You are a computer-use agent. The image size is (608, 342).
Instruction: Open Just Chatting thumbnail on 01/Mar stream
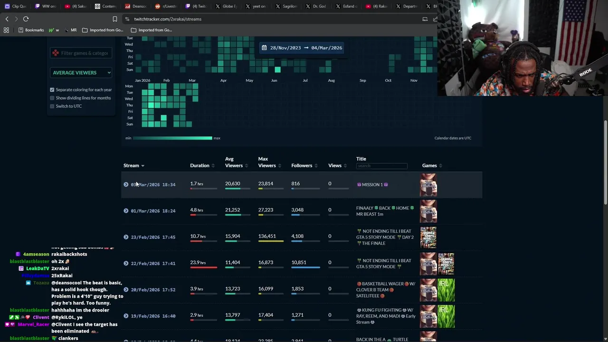click(428, 211)
